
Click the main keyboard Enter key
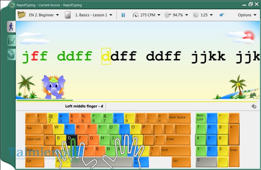pos(178,140)
